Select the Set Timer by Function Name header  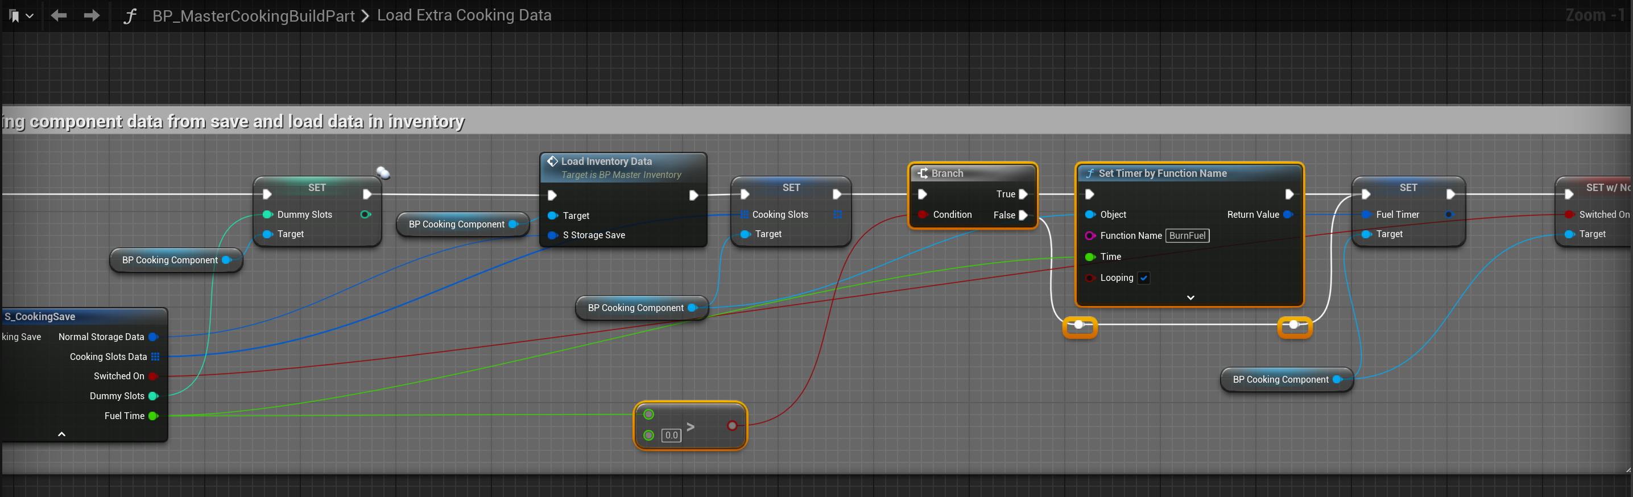click(1162, 173)
